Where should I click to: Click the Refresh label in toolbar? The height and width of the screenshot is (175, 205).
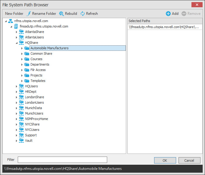92,14
